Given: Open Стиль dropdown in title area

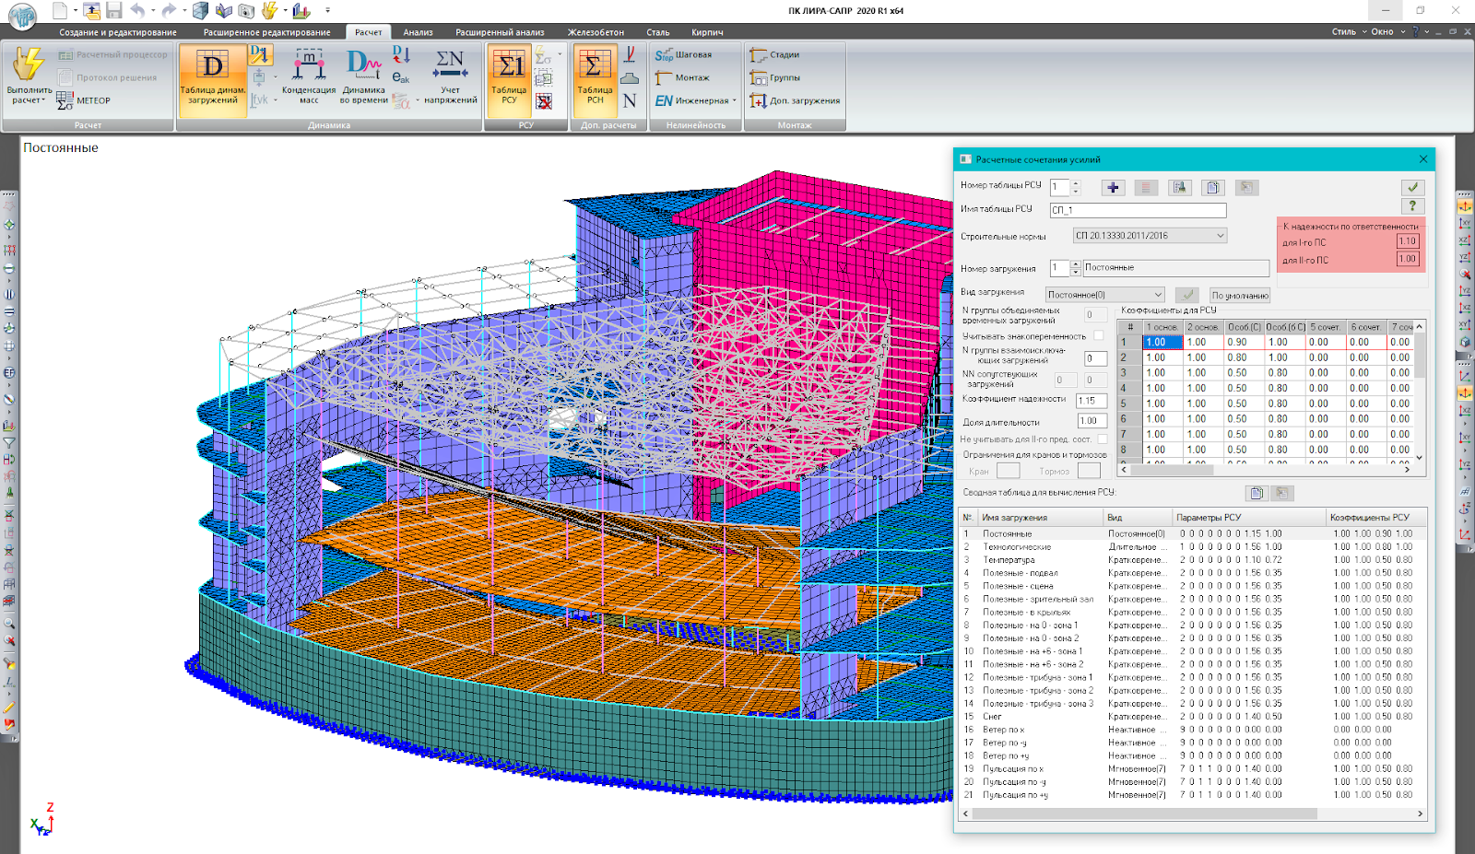Looking at the screenshot, I should pyautogui.click(x=1350, y=31).
